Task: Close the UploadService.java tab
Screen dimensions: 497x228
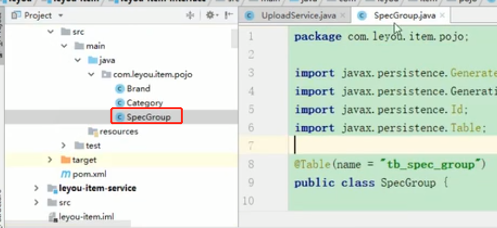Action: [x=342, y=15]
